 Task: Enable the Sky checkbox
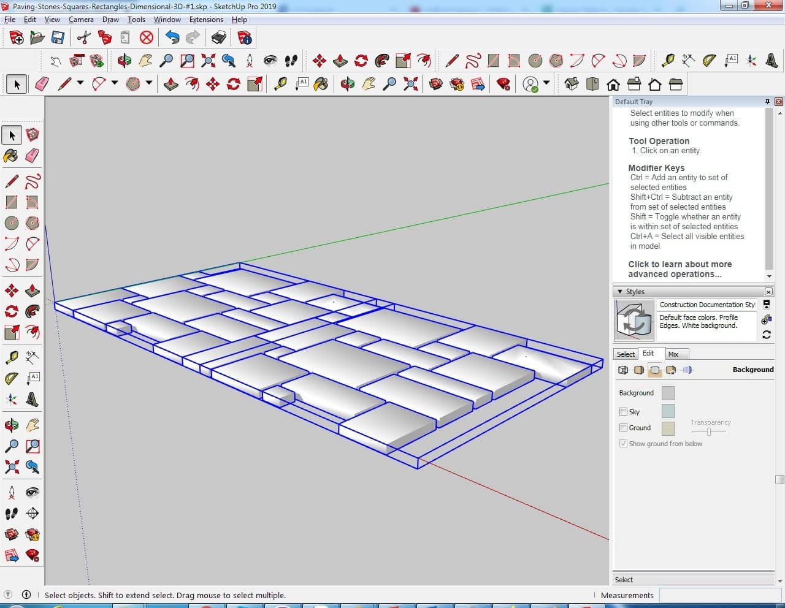(x=623, y=412)
